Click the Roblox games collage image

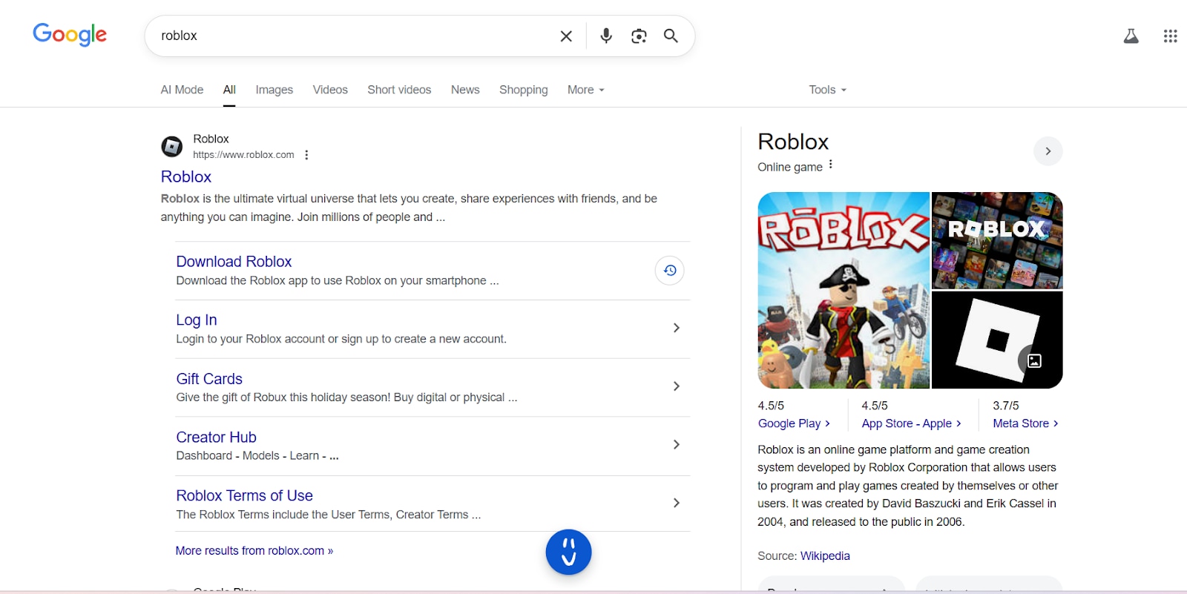click(997, 240)
